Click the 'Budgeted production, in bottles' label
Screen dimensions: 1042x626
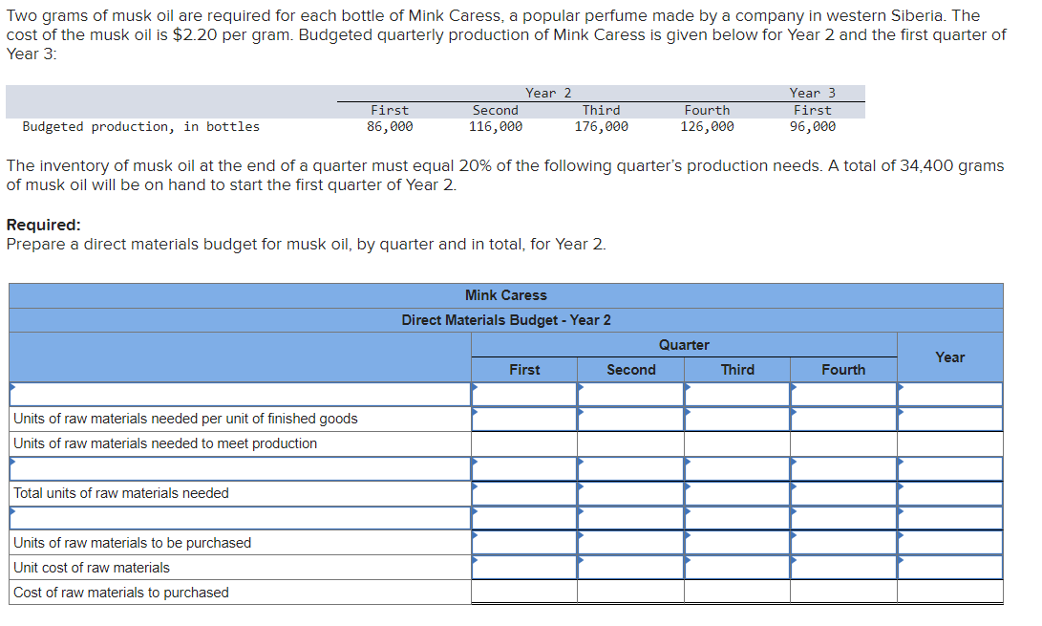coord(141,126)
